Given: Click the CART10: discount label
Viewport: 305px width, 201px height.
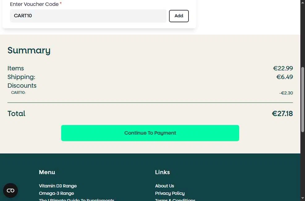Looking at the screenshot, I should (18, 93).
